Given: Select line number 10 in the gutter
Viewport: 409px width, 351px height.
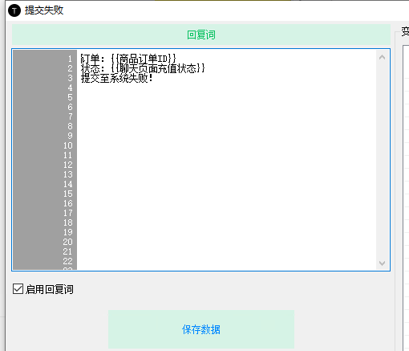Looking at the screenshot, I should pos(68,145).
